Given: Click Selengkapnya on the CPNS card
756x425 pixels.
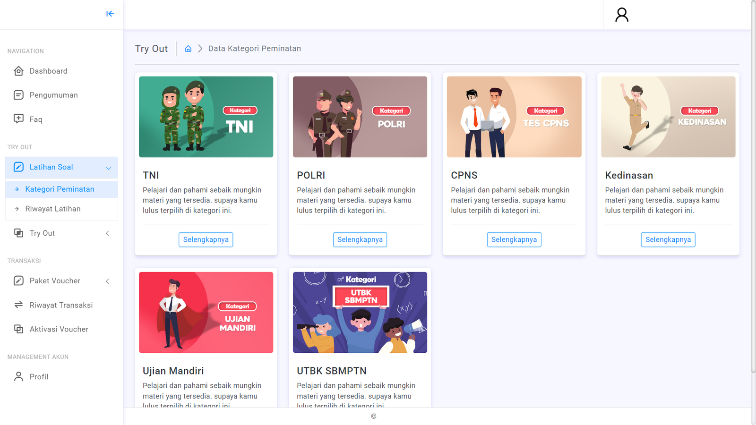Looking at the screenshot, I should point(514,239).
